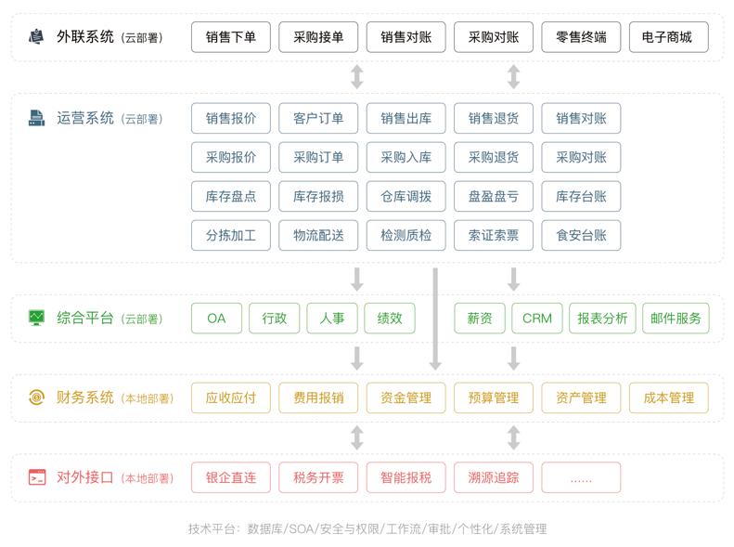Screen dimensions: 734x547
Task: Select the 电子商城 box
Action: tap(668, 37)
